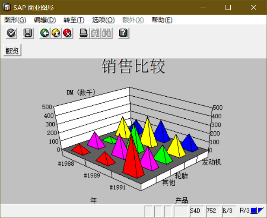This screenshot has height=218, width=267.
Task: Click the 产品 axis title
Action: point(182,200)
